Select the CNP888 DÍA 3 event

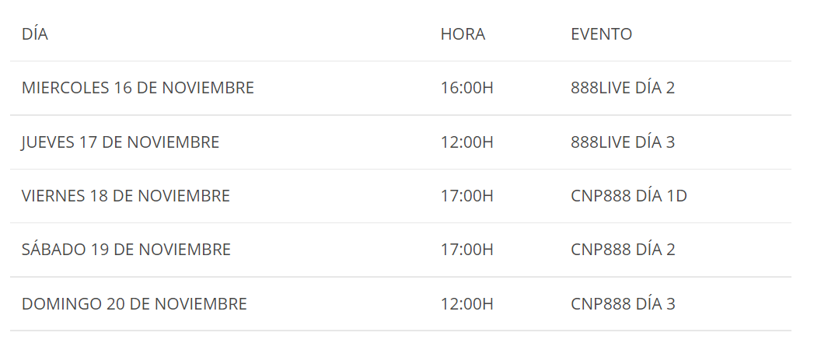point(623,303)
